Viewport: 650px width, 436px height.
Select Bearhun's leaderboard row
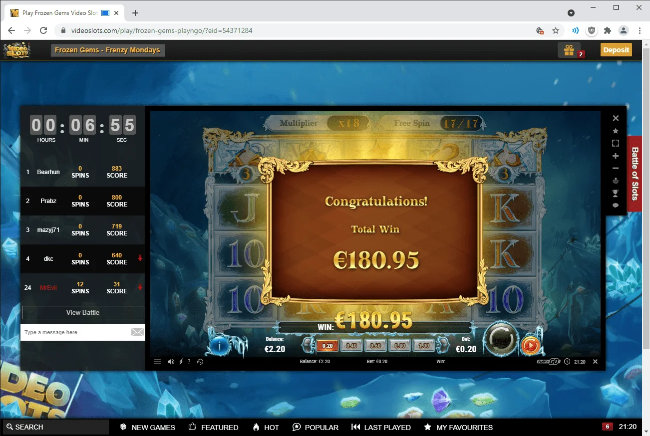[83, 172]
